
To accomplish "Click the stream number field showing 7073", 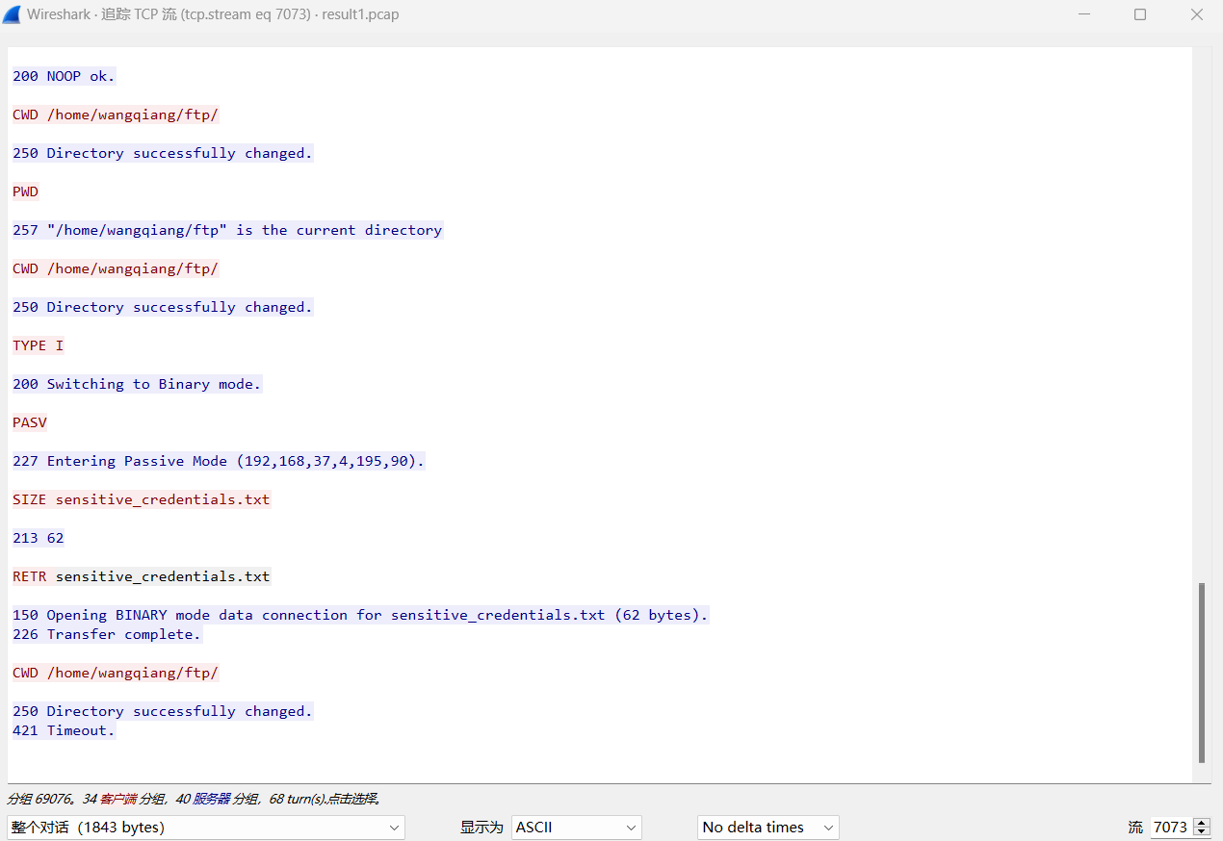I will pos(1171,828).
